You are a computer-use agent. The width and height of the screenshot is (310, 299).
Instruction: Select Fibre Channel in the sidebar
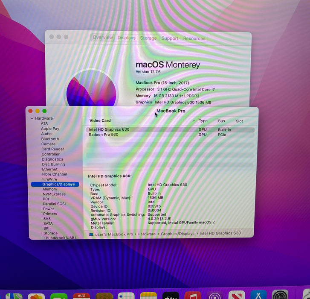[55, 174]
